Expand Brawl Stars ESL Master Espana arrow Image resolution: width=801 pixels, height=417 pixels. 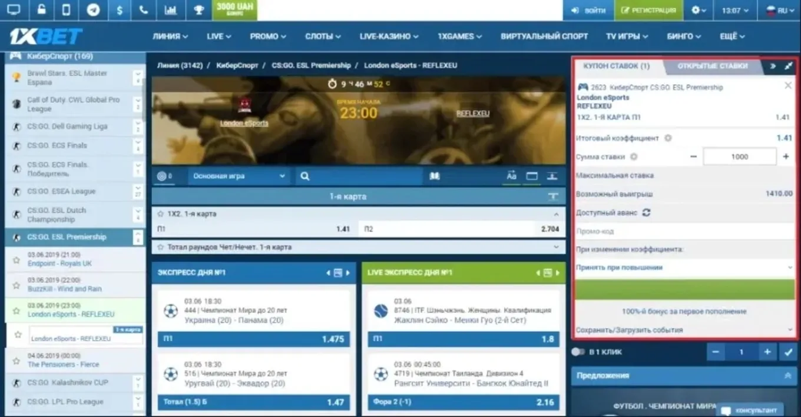tap(138, 78)
